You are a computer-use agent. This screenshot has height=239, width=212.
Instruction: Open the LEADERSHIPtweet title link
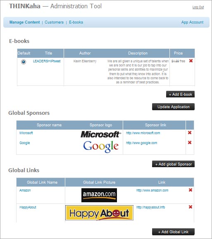(x=47, y=61)
